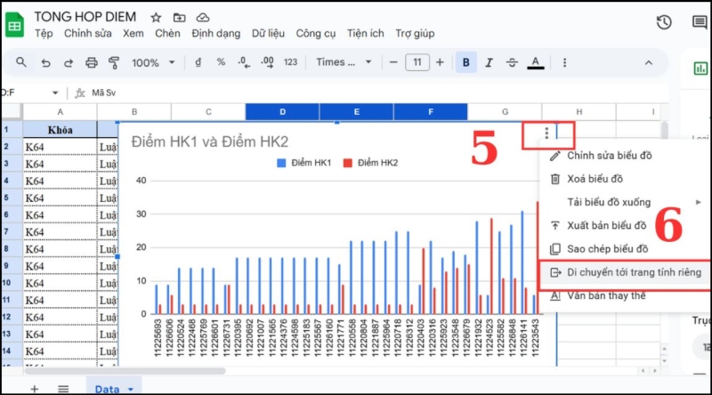Screen dimensions: 712x395
Task: Toggle italic formatting
Action: click(489, 62)
